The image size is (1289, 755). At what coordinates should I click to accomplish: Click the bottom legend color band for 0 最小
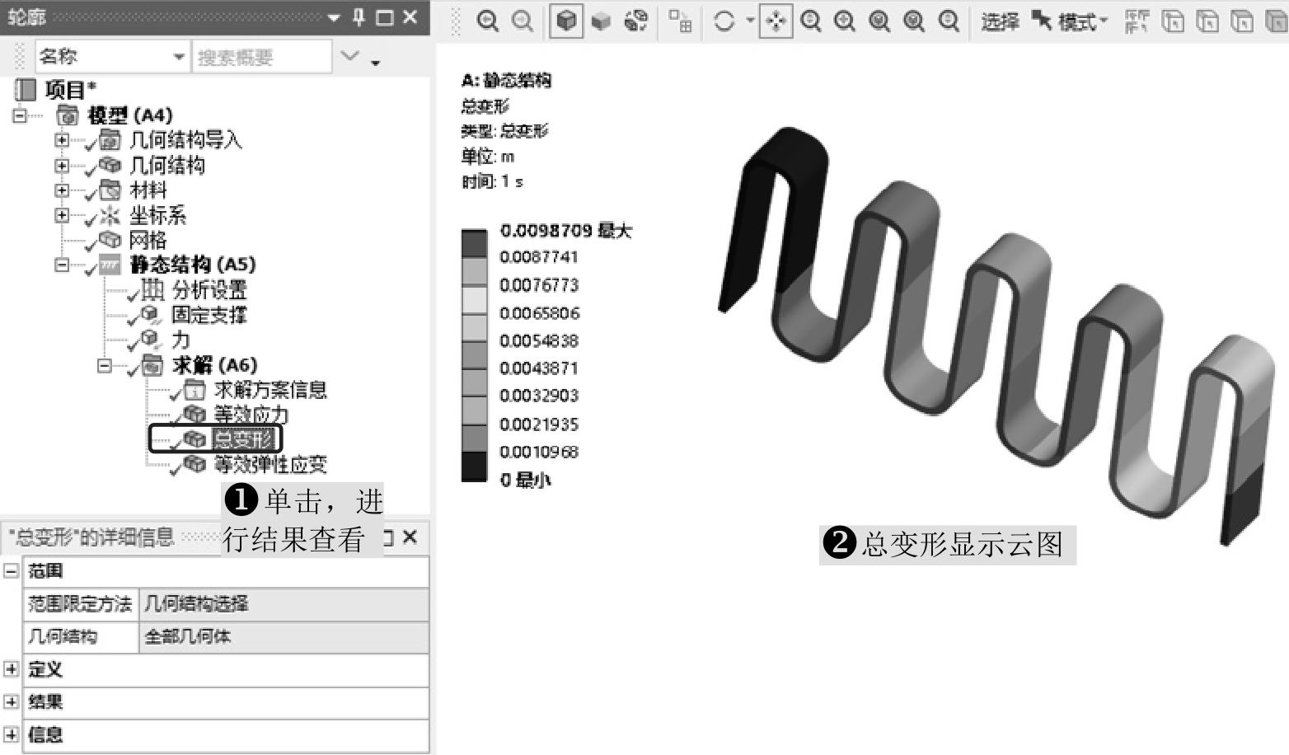[x=474, y=467]
